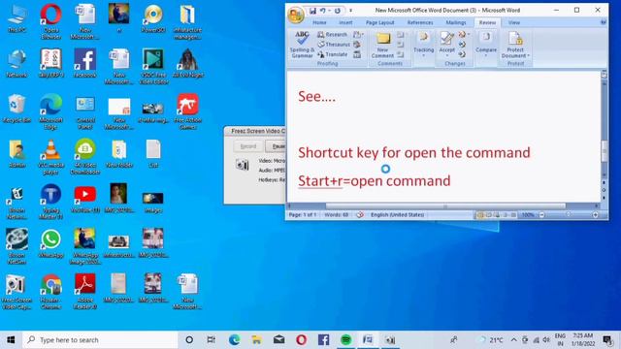Screen dimensions: 621x349
Task: Open the Protect Document dropdown
Action: pos(515,45)
